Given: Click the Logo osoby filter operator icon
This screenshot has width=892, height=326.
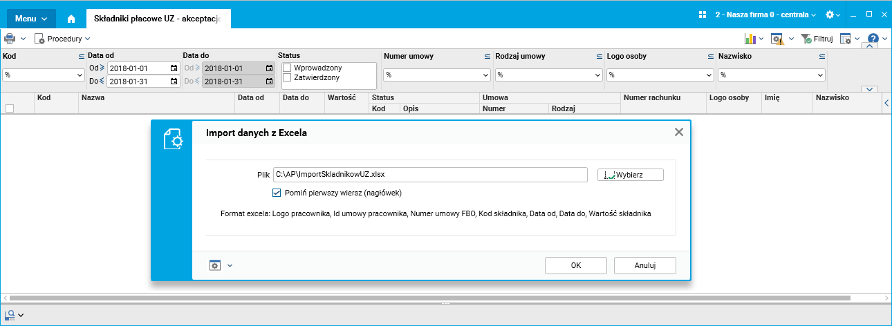Looking at the screenshot, I should [710, 56].
